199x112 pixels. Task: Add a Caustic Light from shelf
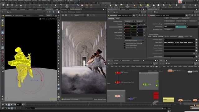(164, 6)
